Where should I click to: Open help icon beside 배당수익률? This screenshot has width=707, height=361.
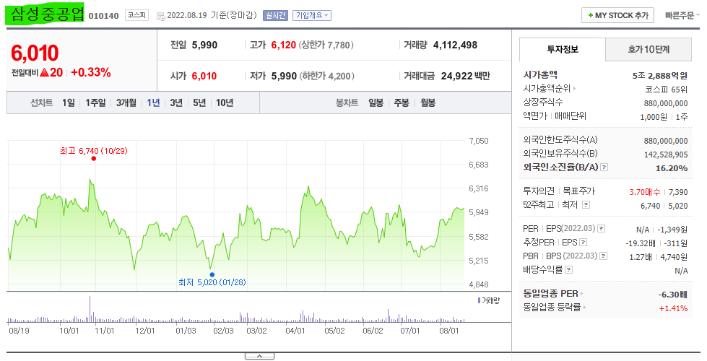(x=569, y=269)
